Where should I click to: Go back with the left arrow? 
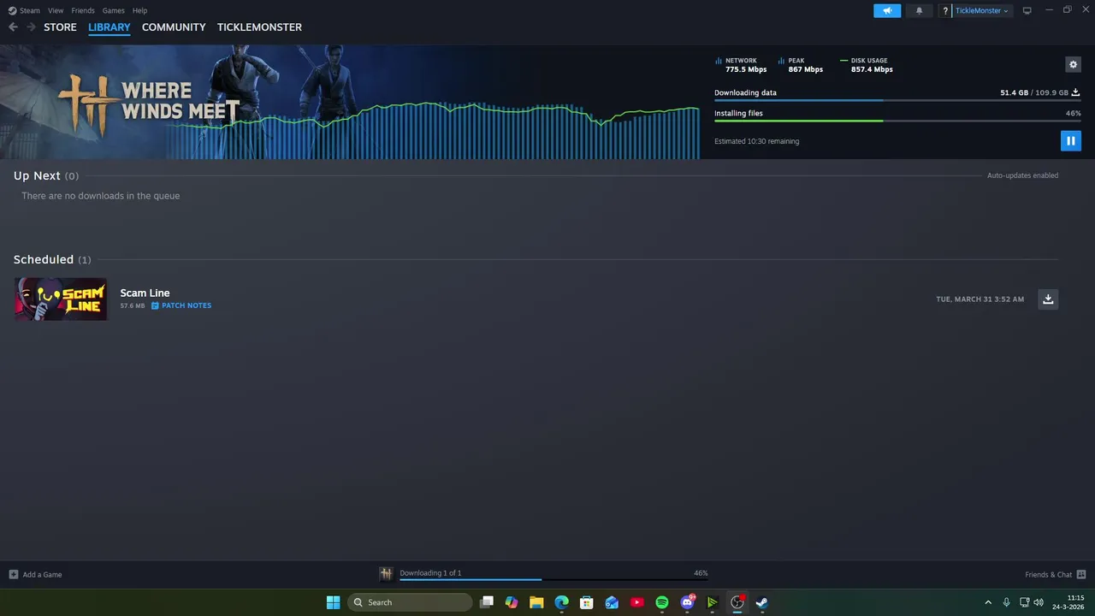tap(13, 27)
